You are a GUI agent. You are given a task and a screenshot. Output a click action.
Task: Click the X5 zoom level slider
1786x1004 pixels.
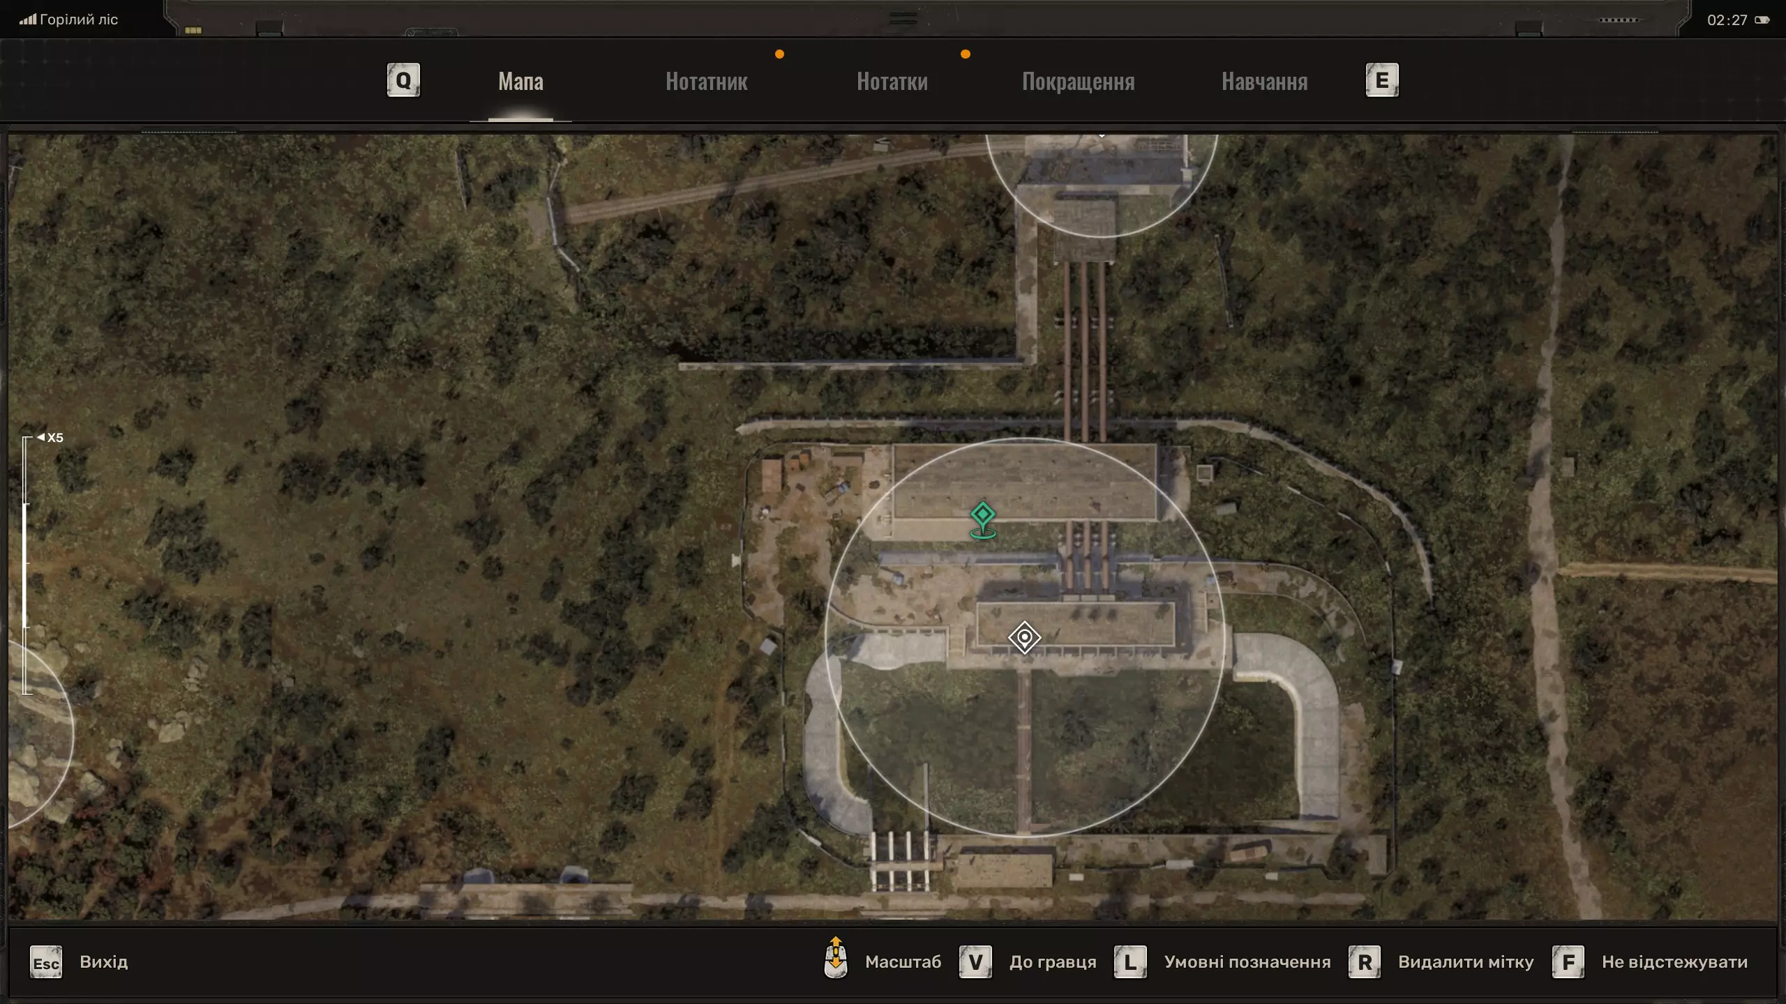pyautogui.click(x=27, y=565)
